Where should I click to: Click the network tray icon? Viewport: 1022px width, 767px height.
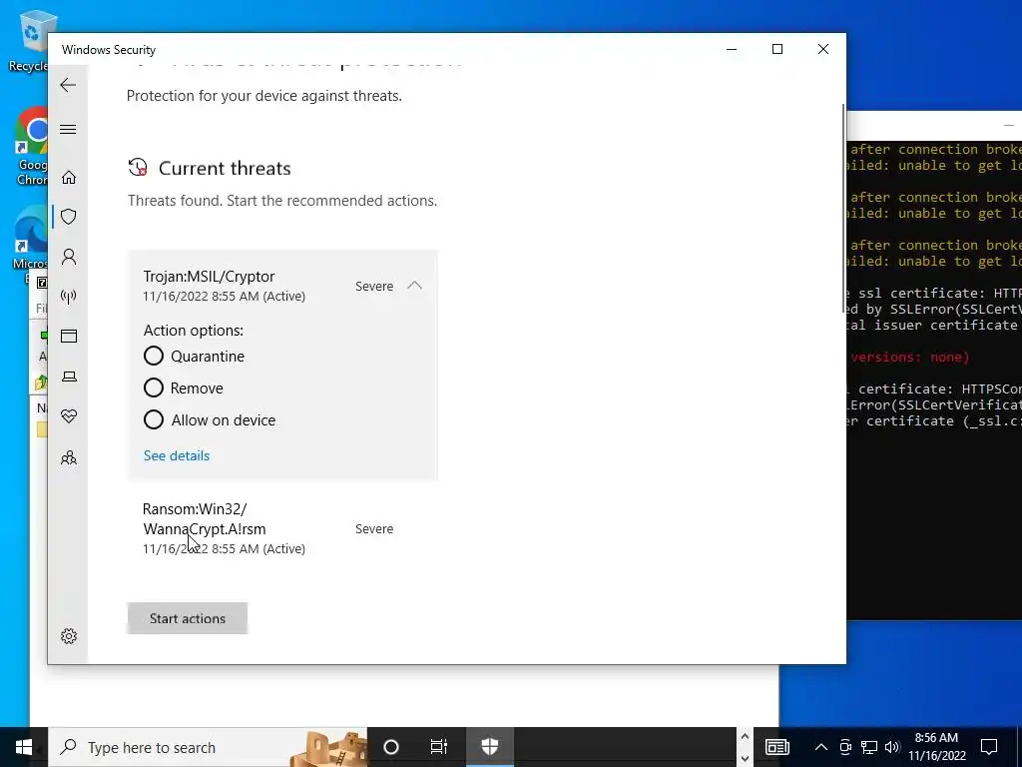(x=869, y=747)
